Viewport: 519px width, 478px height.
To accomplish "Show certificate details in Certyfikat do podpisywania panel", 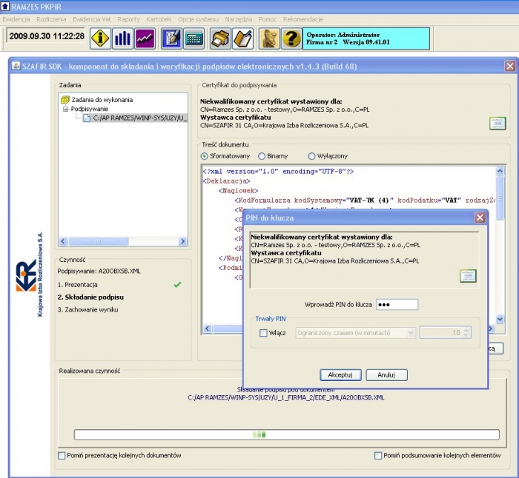I will (497, 124).
